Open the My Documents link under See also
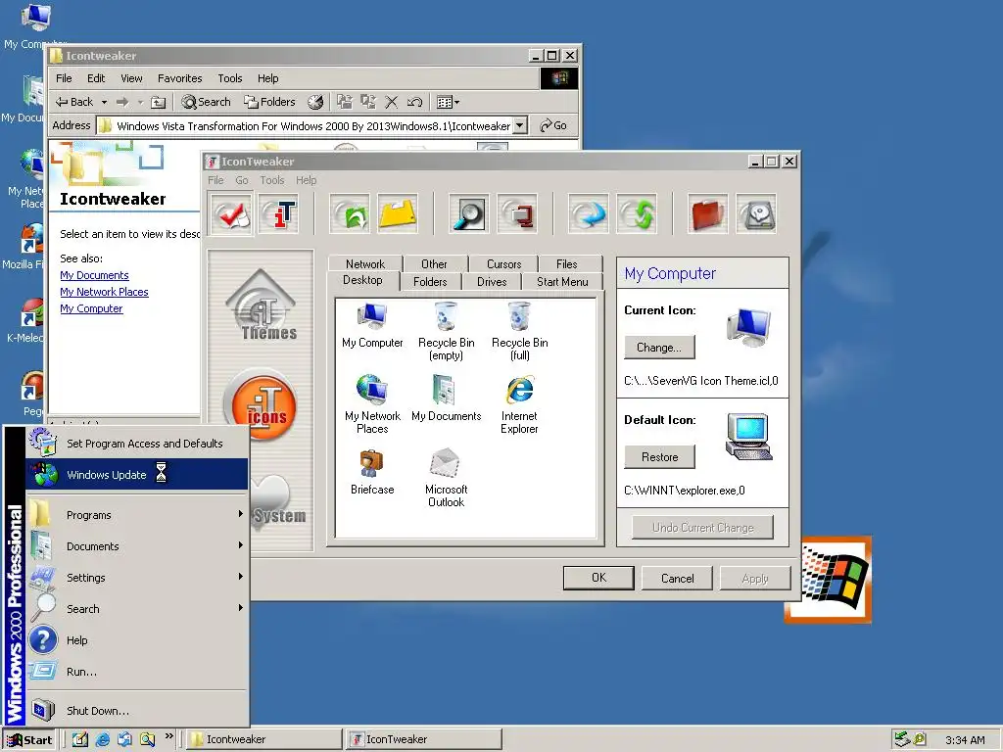Screen dimensions: 1003x752 point(94,275)
